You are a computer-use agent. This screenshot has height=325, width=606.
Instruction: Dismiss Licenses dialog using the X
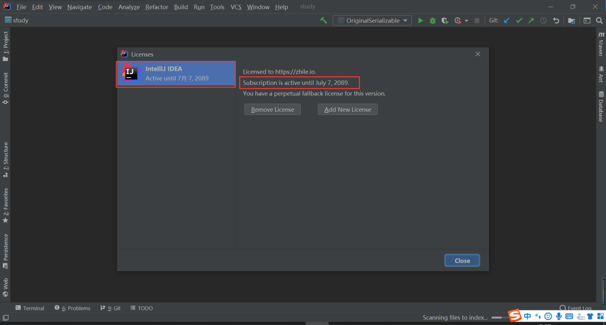click(478, 54)
